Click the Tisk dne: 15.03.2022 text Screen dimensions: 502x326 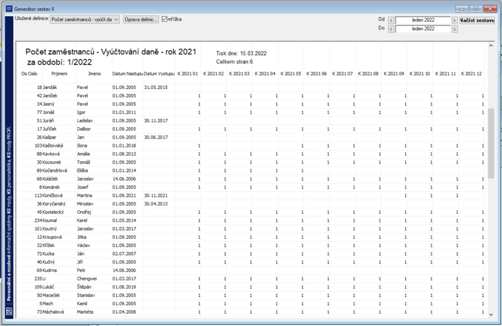[241, 53]
